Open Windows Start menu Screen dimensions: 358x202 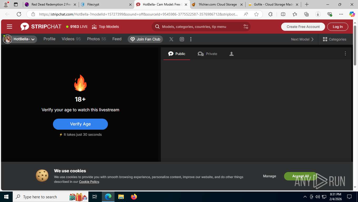coord(6,197)
